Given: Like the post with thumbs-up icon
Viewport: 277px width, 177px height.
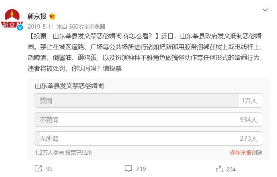Looking at the screenshot, I should point(220,169).
